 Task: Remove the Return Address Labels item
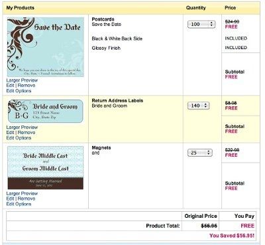point(26,133)
